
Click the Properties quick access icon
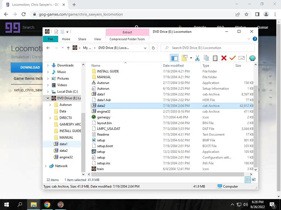coord(56,32)
